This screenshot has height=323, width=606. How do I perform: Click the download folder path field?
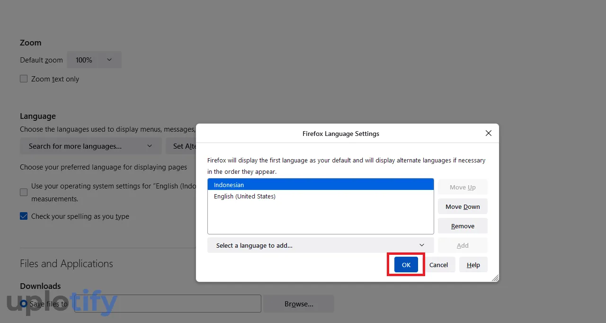tap(168, 304)
